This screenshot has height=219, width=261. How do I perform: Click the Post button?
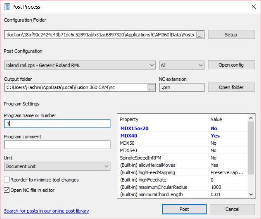point(184,209)
